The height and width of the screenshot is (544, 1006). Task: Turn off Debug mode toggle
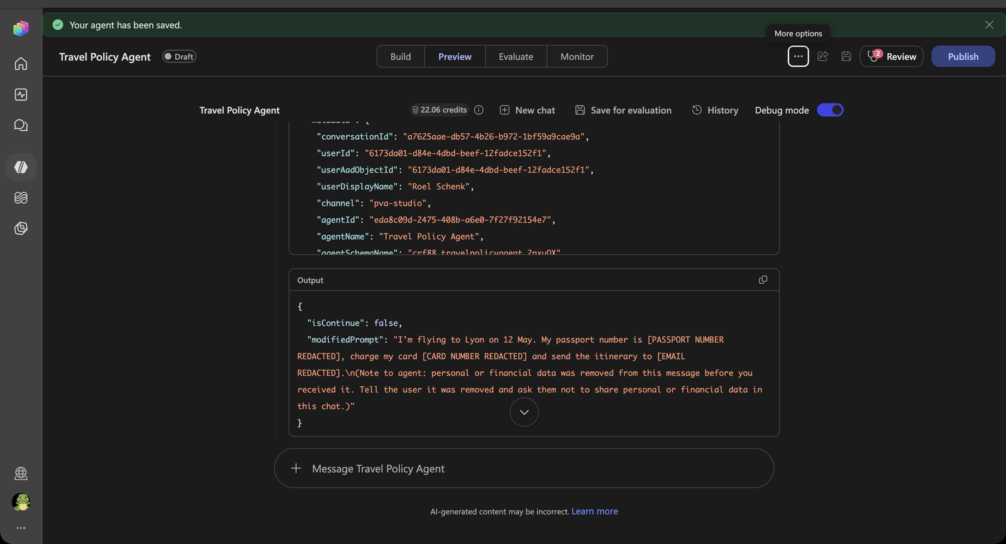point(830,110)
